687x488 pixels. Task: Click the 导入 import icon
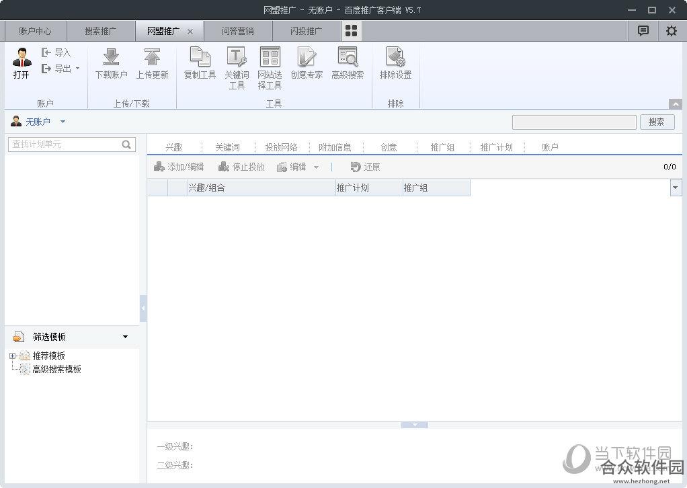pos(46,52)
